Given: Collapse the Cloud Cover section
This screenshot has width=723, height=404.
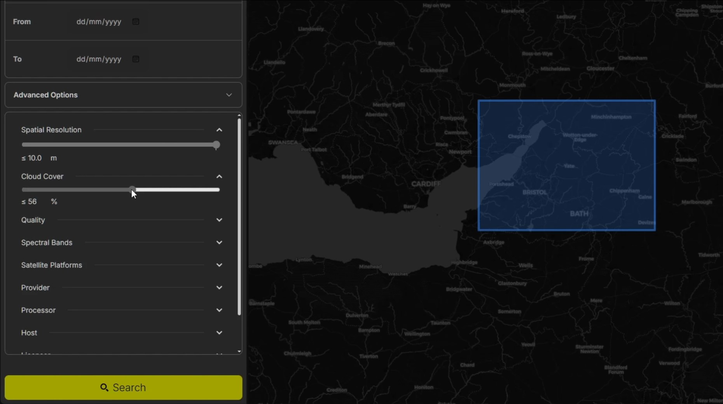Looking at the screenshot, I should (x=219, y=177).
